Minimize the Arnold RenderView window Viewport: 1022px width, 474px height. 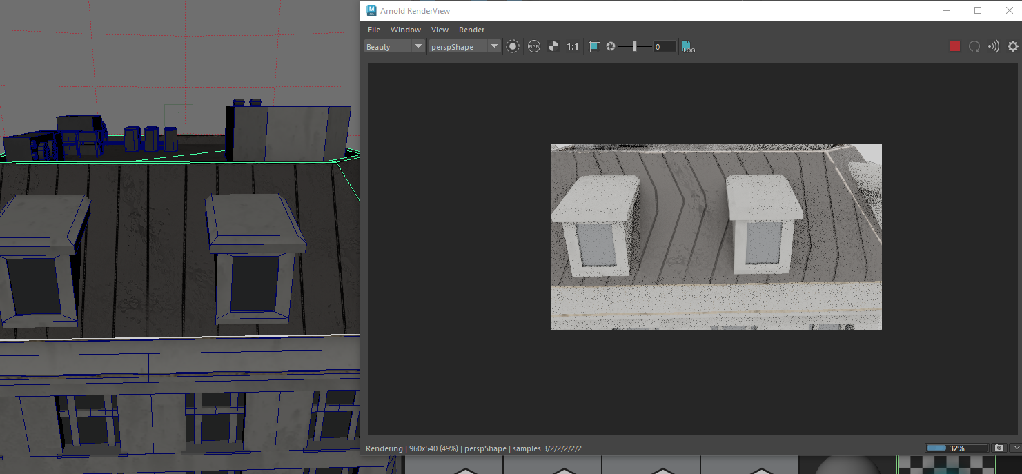coord(946,10)
